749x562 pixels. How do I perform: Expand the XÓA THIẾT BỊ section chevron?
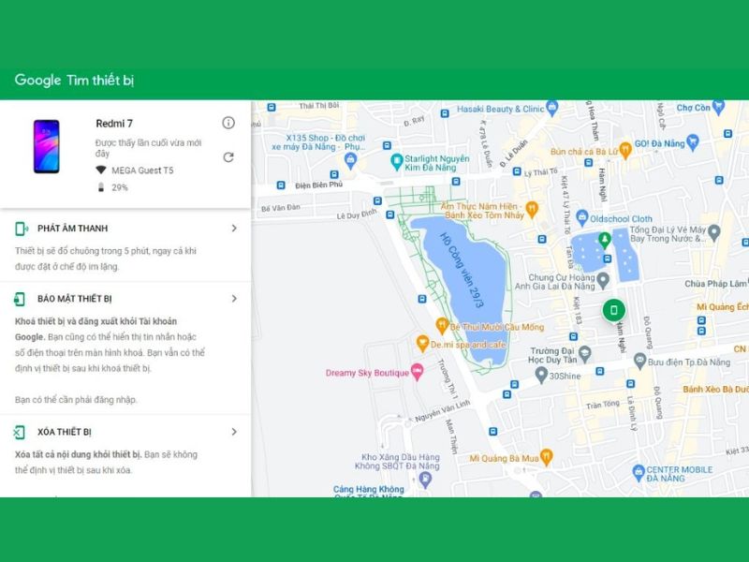236,430
